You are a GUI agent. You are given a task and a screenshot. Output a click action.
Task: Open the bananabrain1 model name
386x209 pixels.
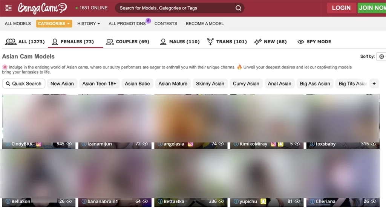coord(103,201)
